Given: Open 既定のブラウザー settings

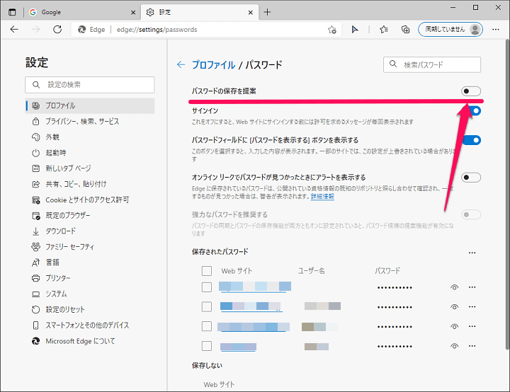Looking at the screenshot, I should click(90, 216).
